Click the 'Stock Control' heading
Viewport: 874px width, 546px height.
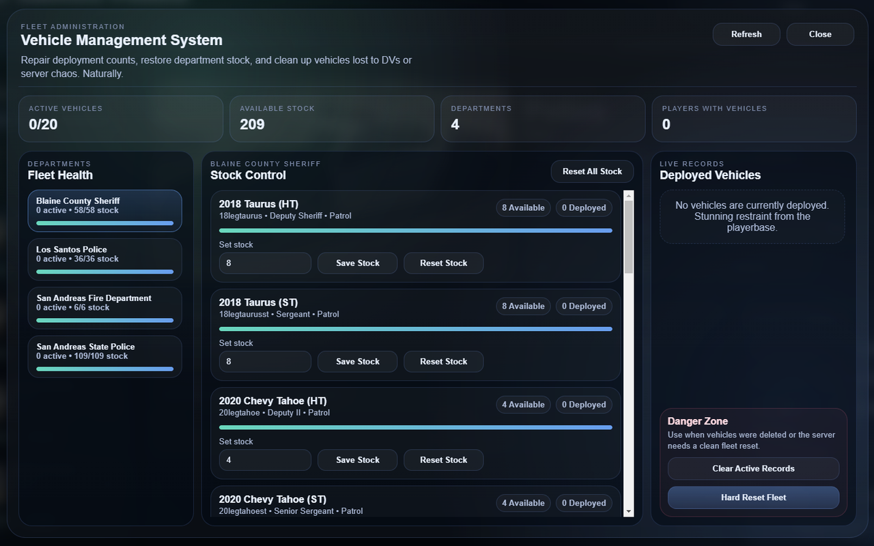pos(248,175)
